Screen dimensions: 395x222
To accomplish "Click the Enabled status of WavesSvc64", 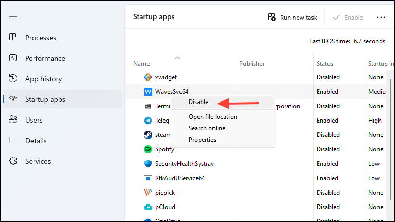I will [327, 92].
